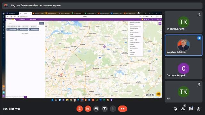Viewport: 205px width, 115px height.
Task: Click the banner text about Magzhan Suleiman on main screen
Action: pos(36,6)
